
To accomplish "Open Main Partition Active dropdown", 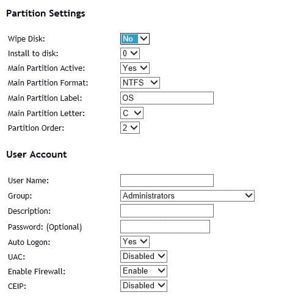I will (x=135, y=68).
